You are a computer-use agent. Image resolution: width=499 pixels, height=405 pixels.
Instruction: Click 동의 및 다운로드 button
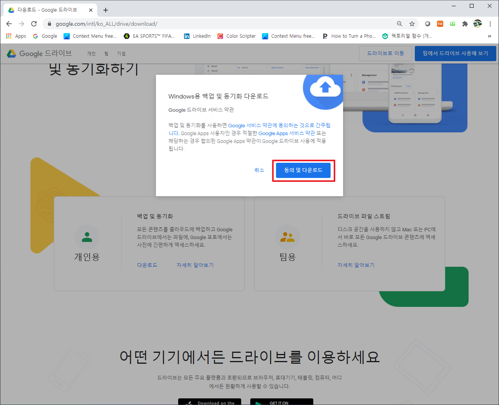pos(303,170)
